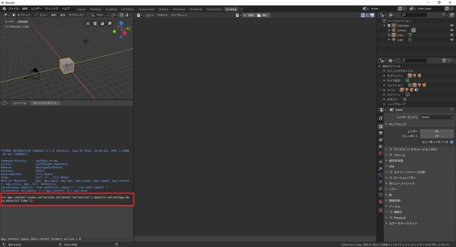Click the 新規 button in text editor
This screenshot has width=456, height=247.
tap(249, 15)
